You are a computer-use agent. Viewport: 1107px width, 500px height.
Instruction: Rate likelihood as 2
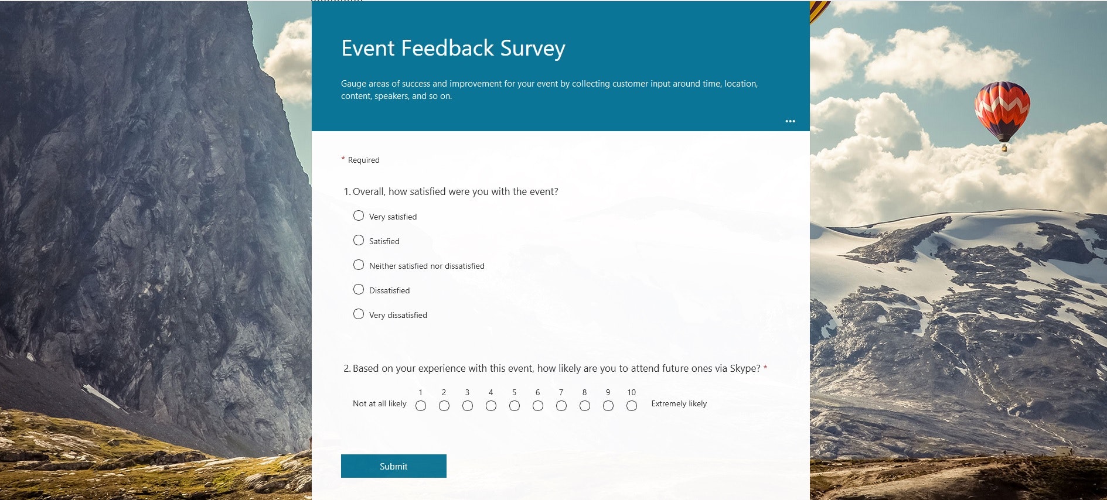(x=444, y=406)
